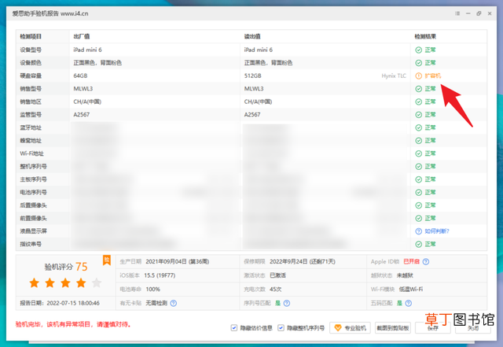Click the check icon in the 设备型号 row

[419, 50]
